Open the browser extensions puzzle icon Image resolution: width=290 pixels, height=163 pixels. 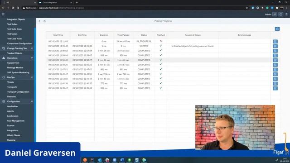(x=277, y=8)
